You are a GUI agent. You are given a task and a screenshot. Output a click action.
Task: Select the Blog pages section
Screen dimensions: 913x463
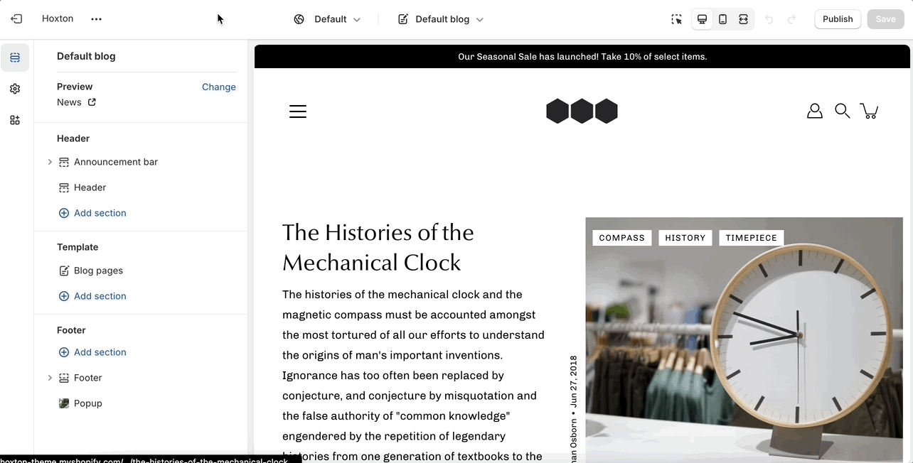click(98, 271)
